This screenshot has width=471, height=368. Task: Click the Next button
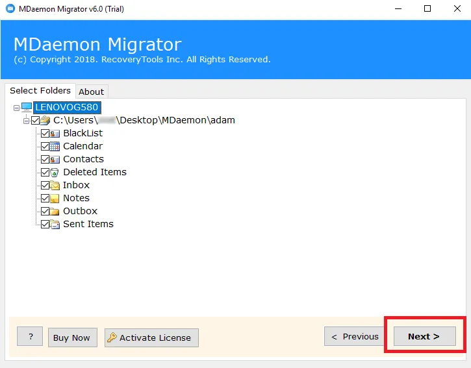[x=424, y=336]
